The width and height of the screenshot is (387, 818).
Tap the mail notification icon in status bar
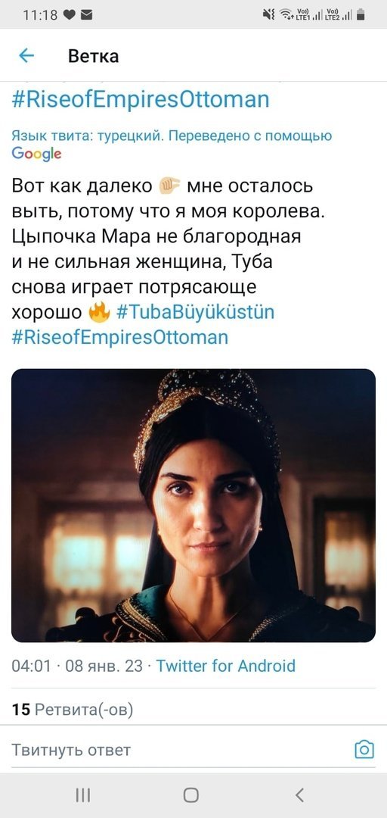(x=86, y=15)
